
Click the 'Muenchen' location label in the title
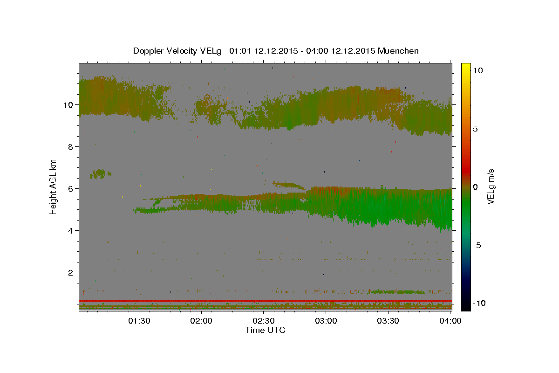[398, 51]
